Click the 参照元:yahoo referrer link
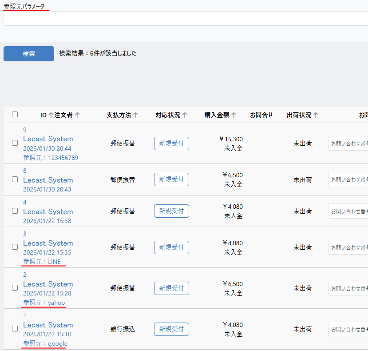The width and height of the screenshot is (368, 351). click(44, 303)
